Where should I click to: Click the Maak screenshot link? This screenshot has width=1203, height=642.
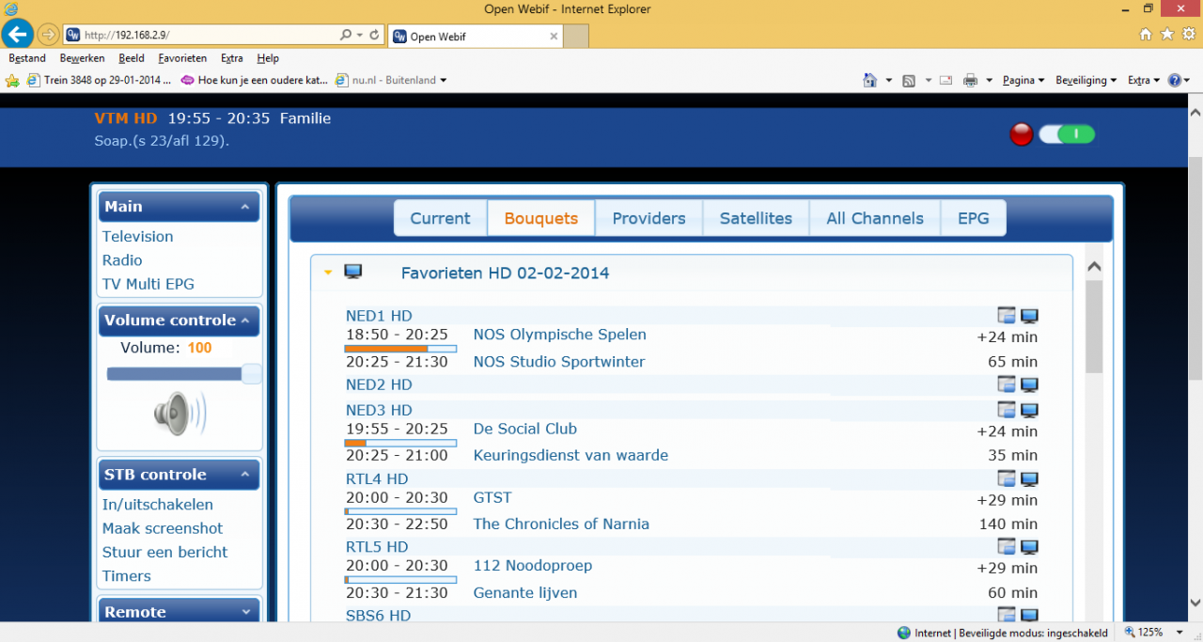[163, 527]
